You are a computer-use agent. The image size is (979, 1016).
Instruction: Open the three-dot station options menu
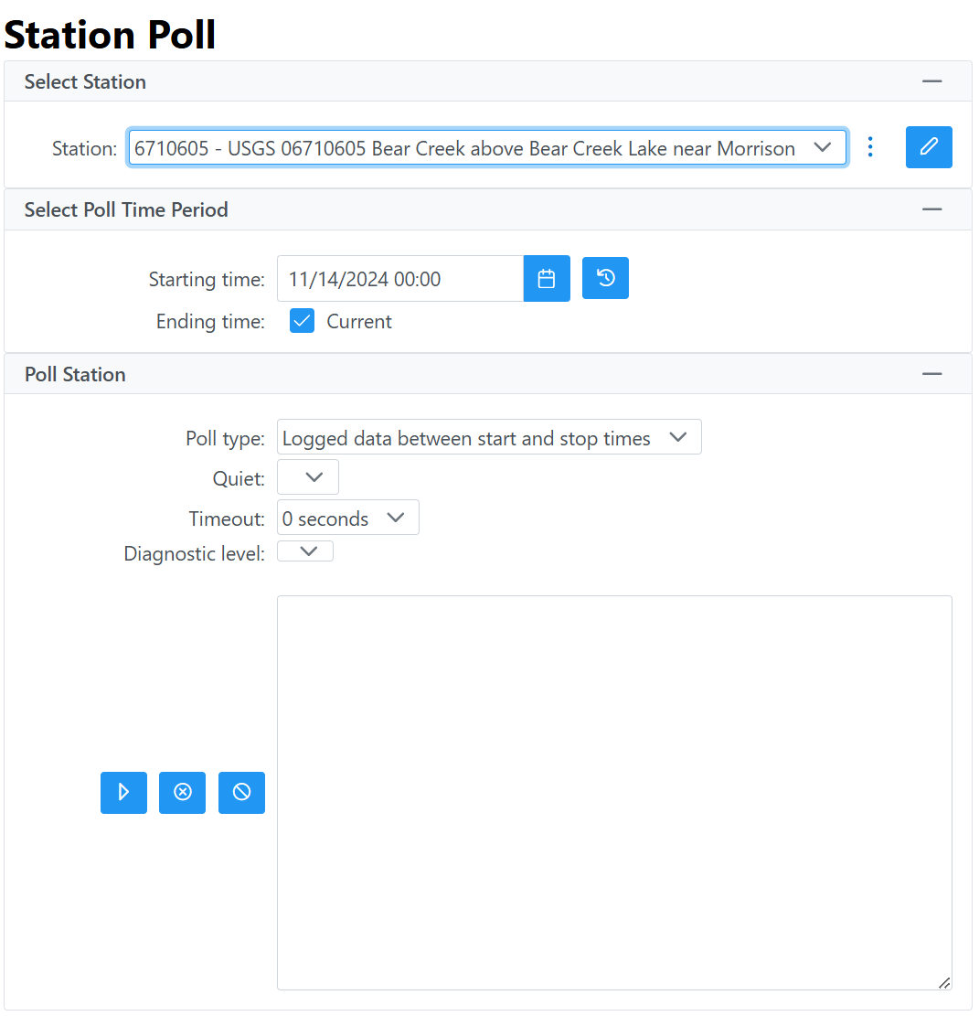pos(869,147)
